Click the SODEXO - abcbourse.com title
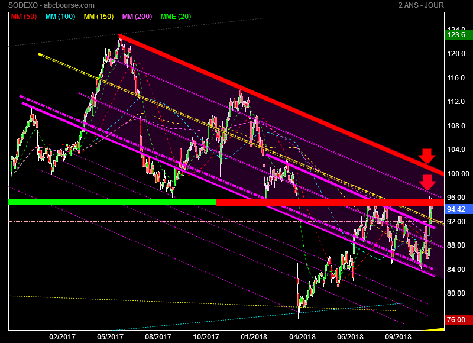This screenshot has height=343, width=473. 51,5
